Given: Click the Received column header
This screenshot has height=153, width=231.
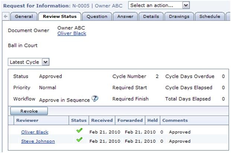Looking at the screenshot, I should 102,120.
